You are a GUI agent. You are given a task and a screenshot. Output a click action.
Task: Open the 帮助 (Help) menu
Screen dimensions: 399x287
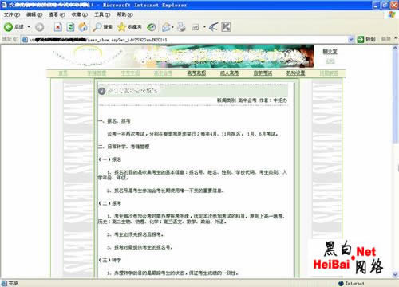pyautogui.click(x=125, y=14)
